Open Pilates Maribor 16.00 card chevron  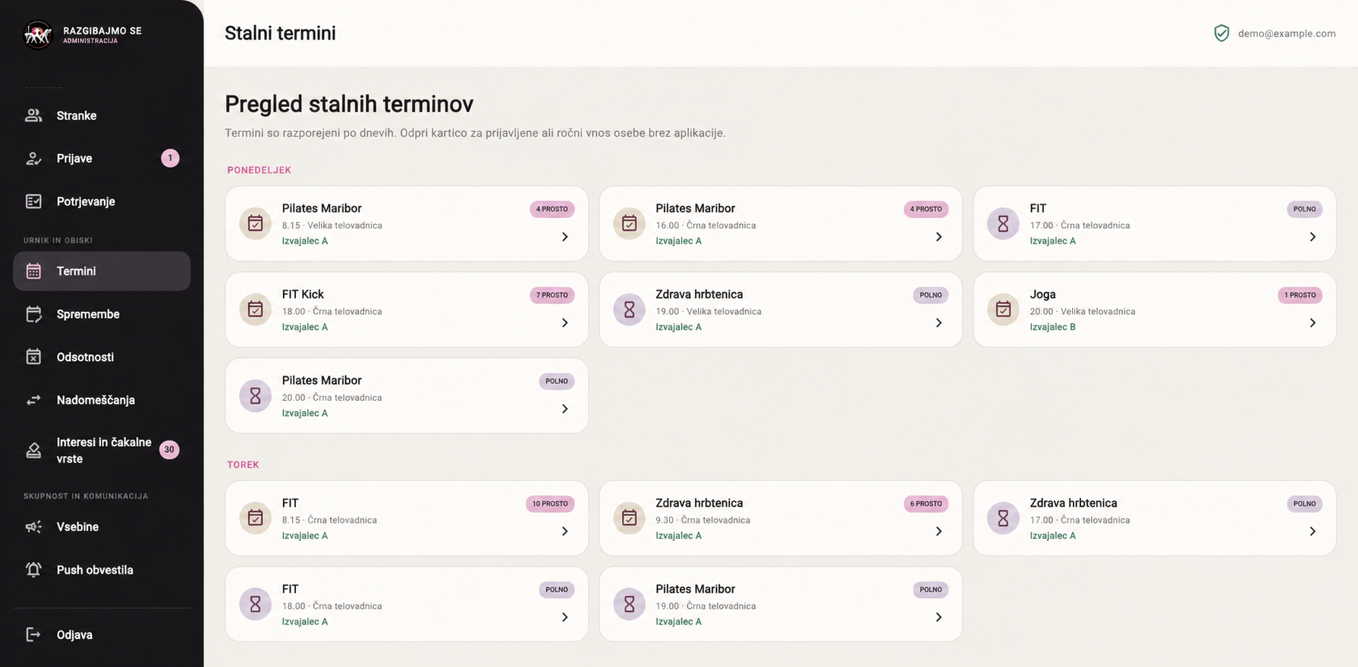click(x=938, y=237)
